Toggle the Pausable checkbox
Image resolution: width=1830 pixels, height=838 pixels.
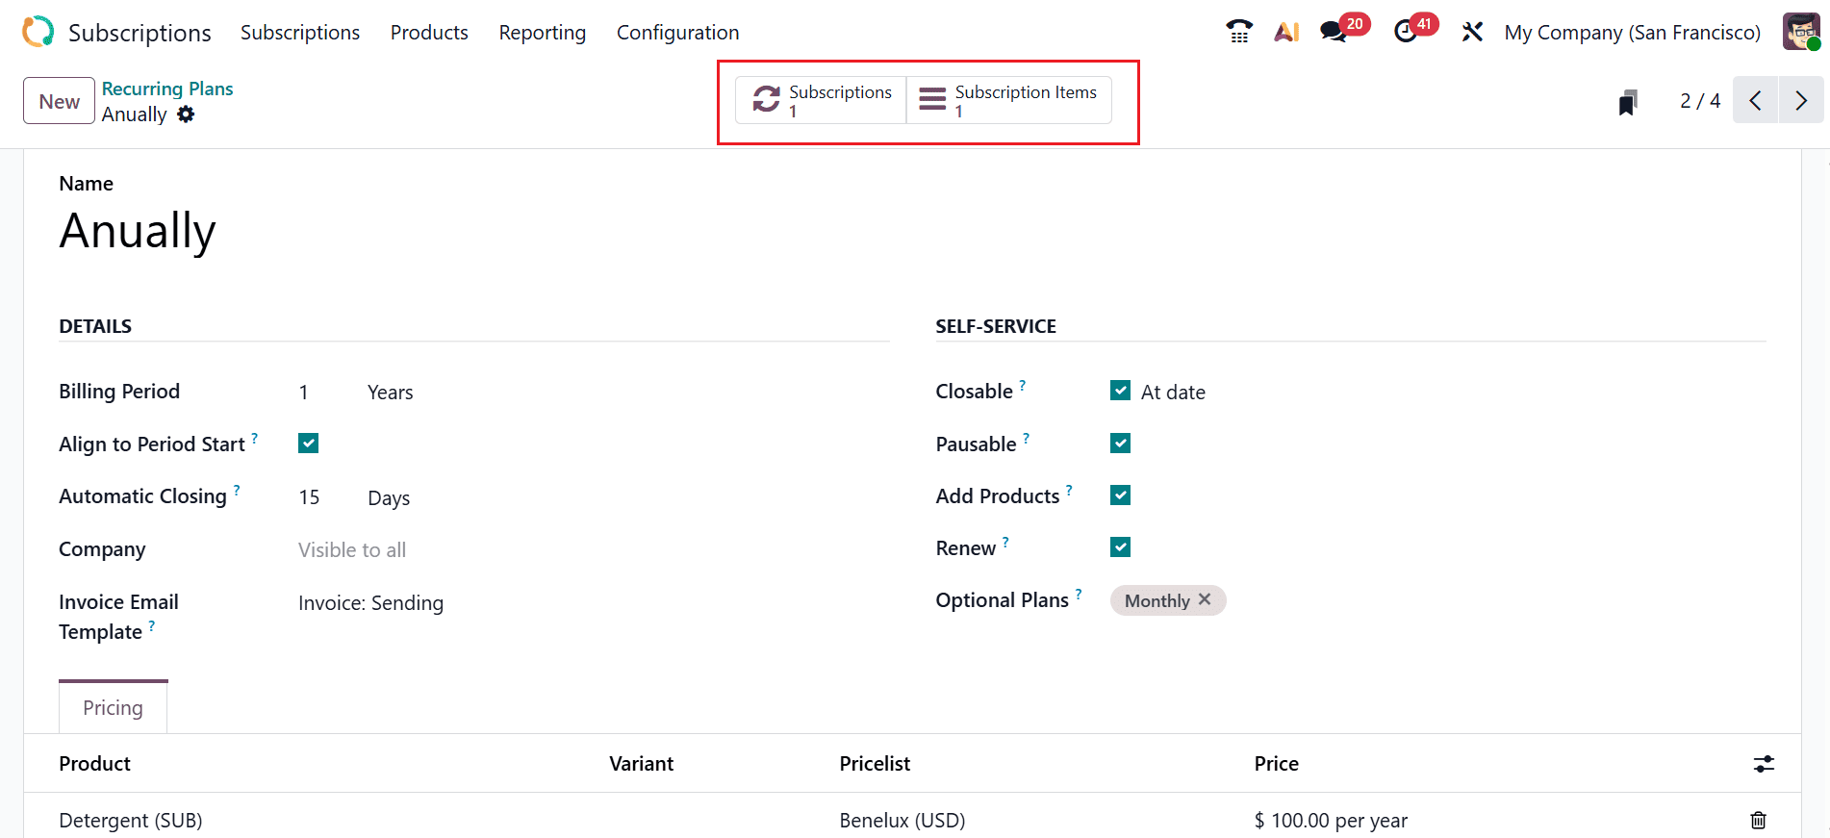[x=1120, y=444]
